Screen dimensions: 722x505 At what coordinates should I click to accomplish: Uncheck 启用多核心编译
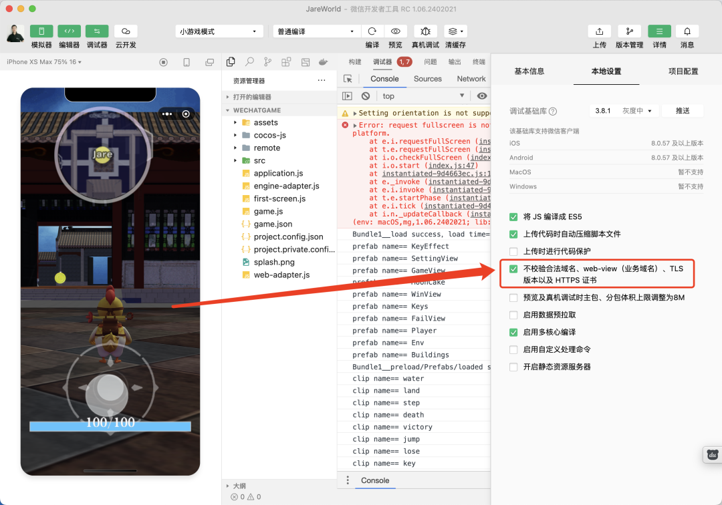click(x=513, y=332)
